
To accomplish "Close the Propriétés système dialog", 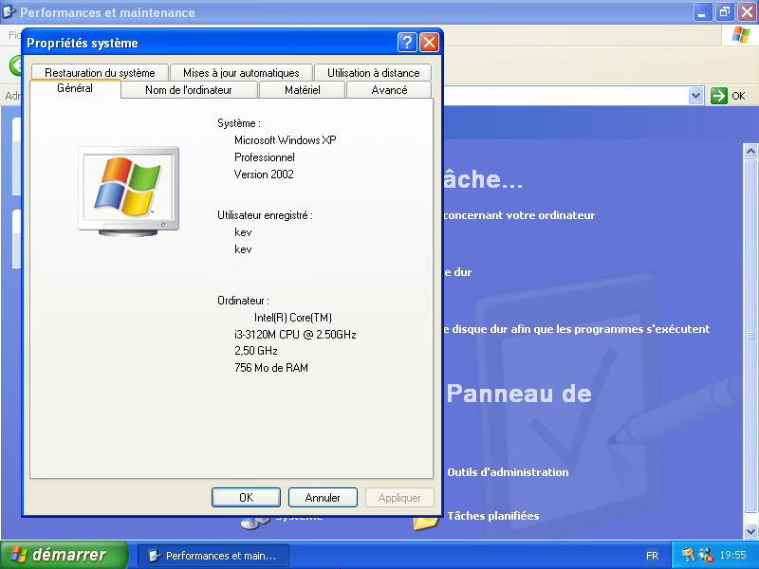I will [x=430, y=43].
